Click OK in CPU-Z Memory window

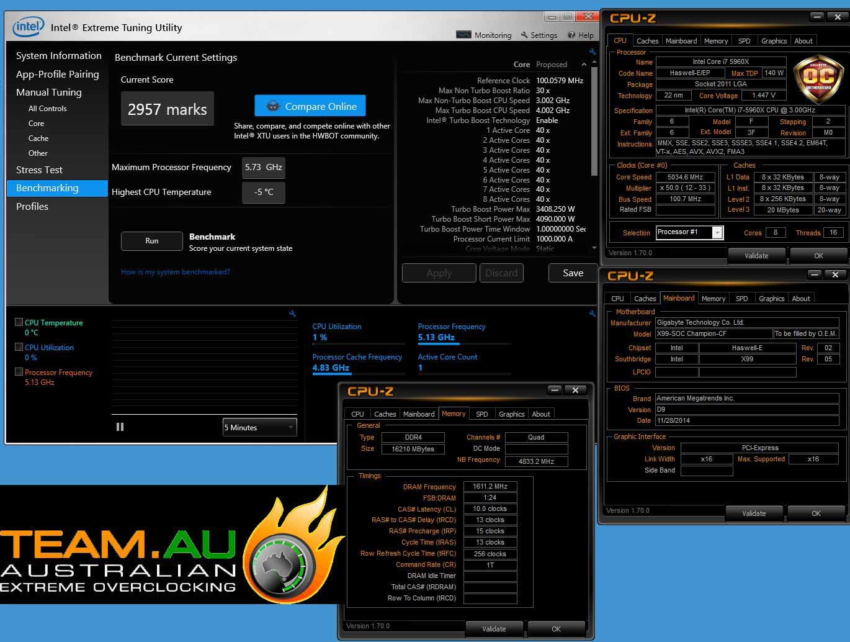point(556,629)
